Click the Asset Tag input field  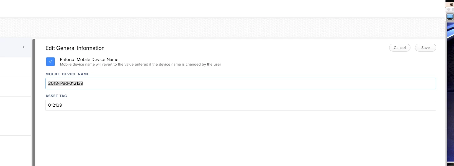pos(241,105)
